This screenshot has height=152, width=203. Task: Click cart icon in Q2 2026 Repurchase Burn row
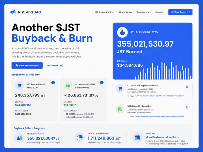click(x=120, y=89)
